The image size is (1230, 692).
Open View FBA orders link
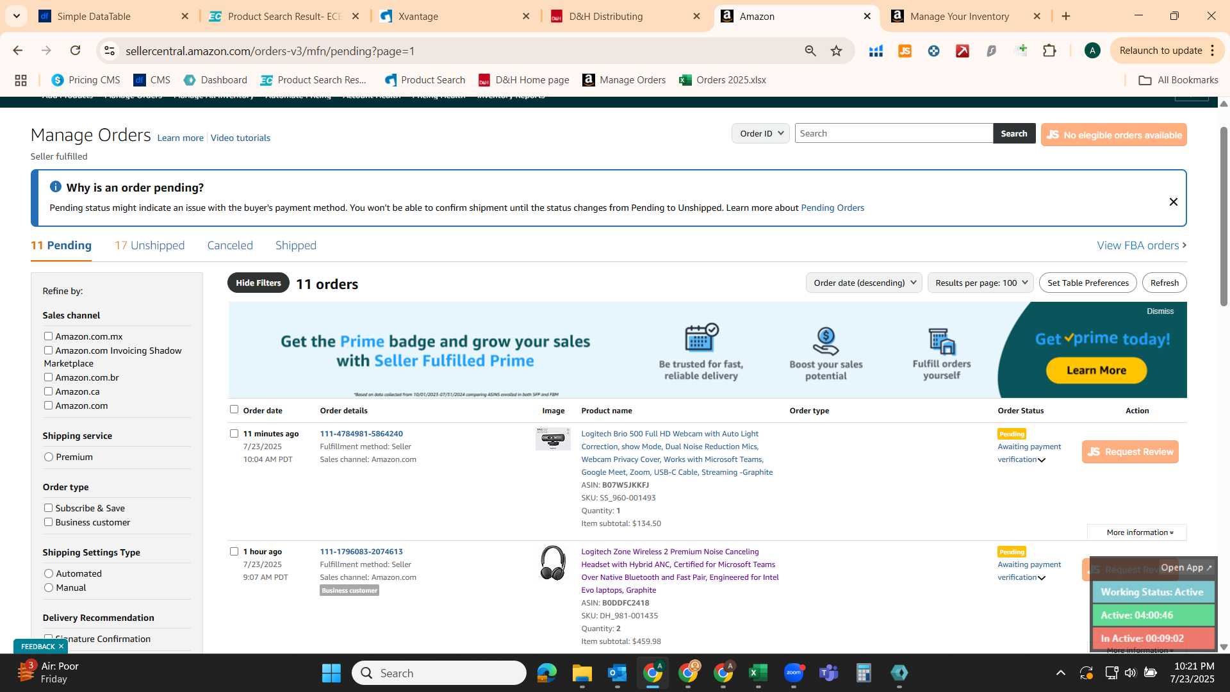click(1142, 245)
